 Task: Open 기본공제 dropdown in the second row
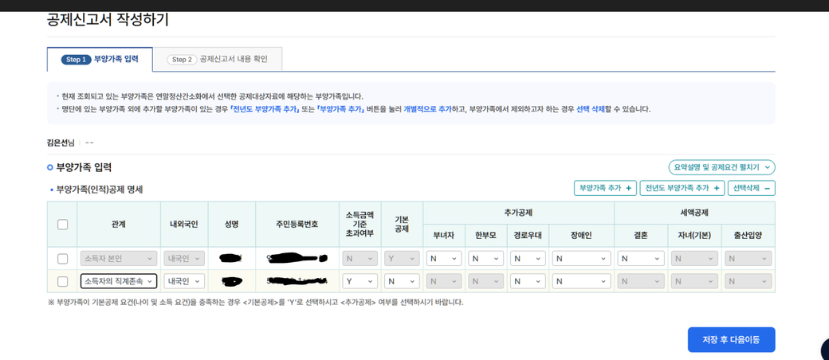[402, 281]
